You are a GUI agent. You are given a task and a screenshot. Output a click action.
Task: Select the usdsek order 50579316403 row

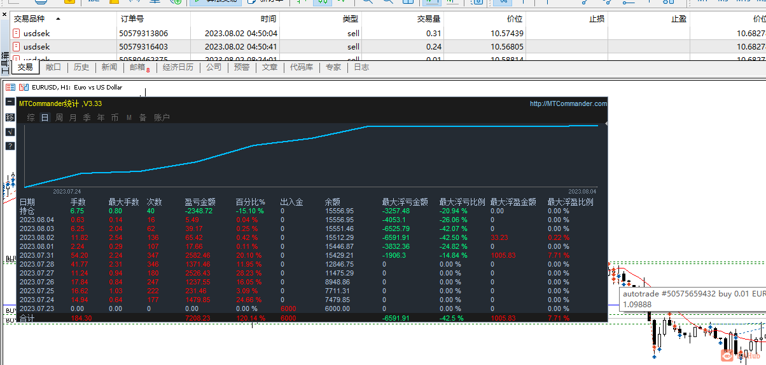click(383, 46)
